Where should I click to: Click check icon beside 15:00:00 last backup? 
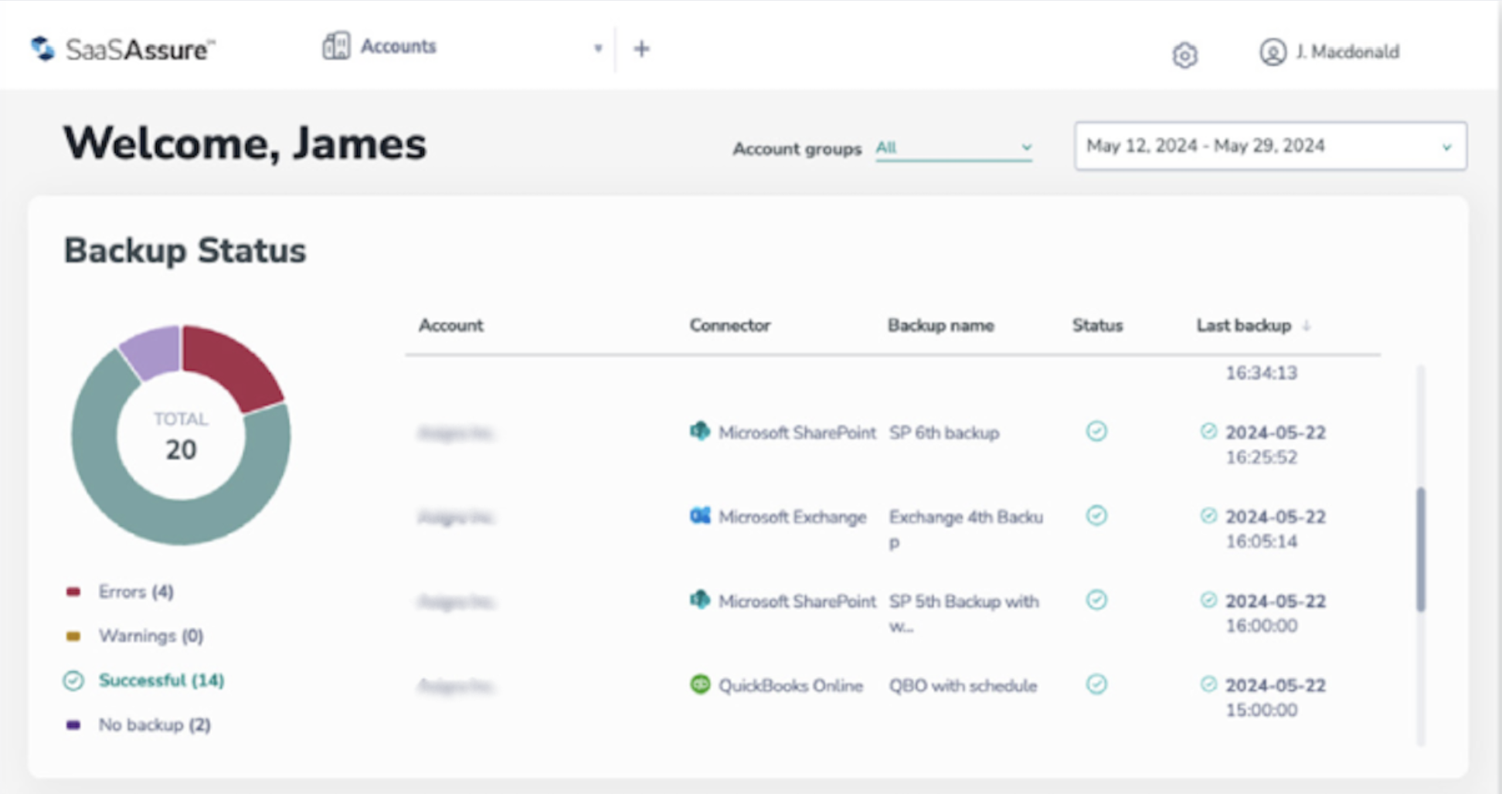(x=1208, y=684)
